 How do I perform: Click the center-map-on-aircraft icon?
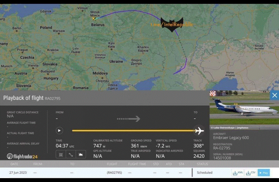(61, 154)
